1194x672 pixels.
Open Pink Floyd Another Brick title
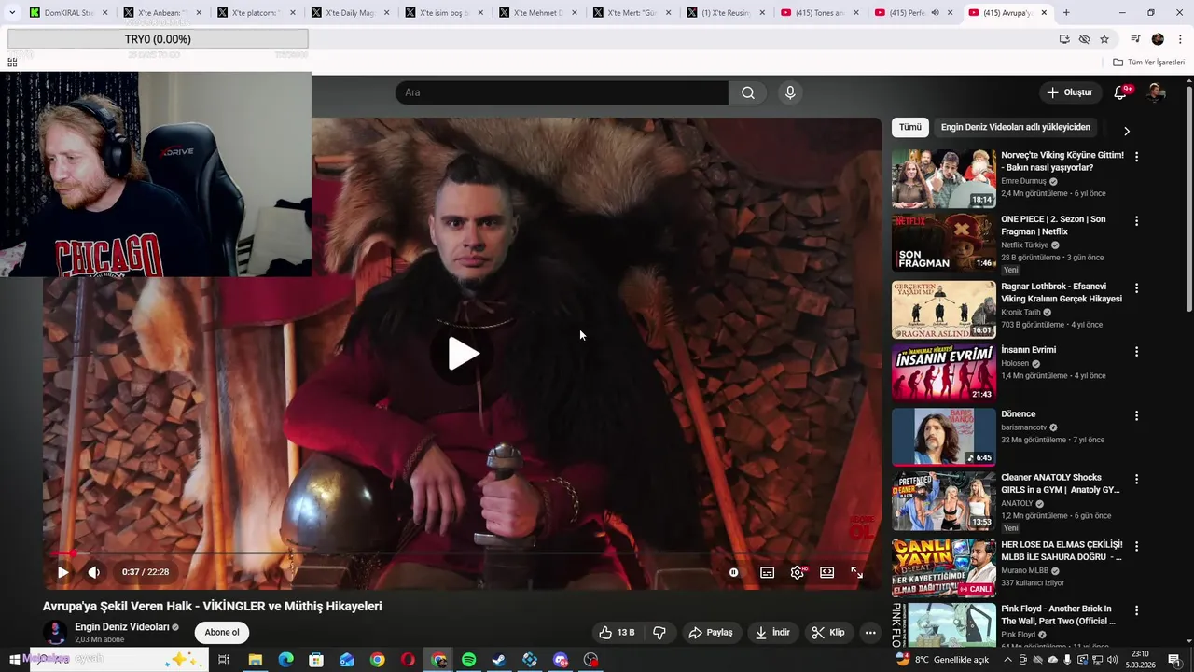tap(1058, 615)
